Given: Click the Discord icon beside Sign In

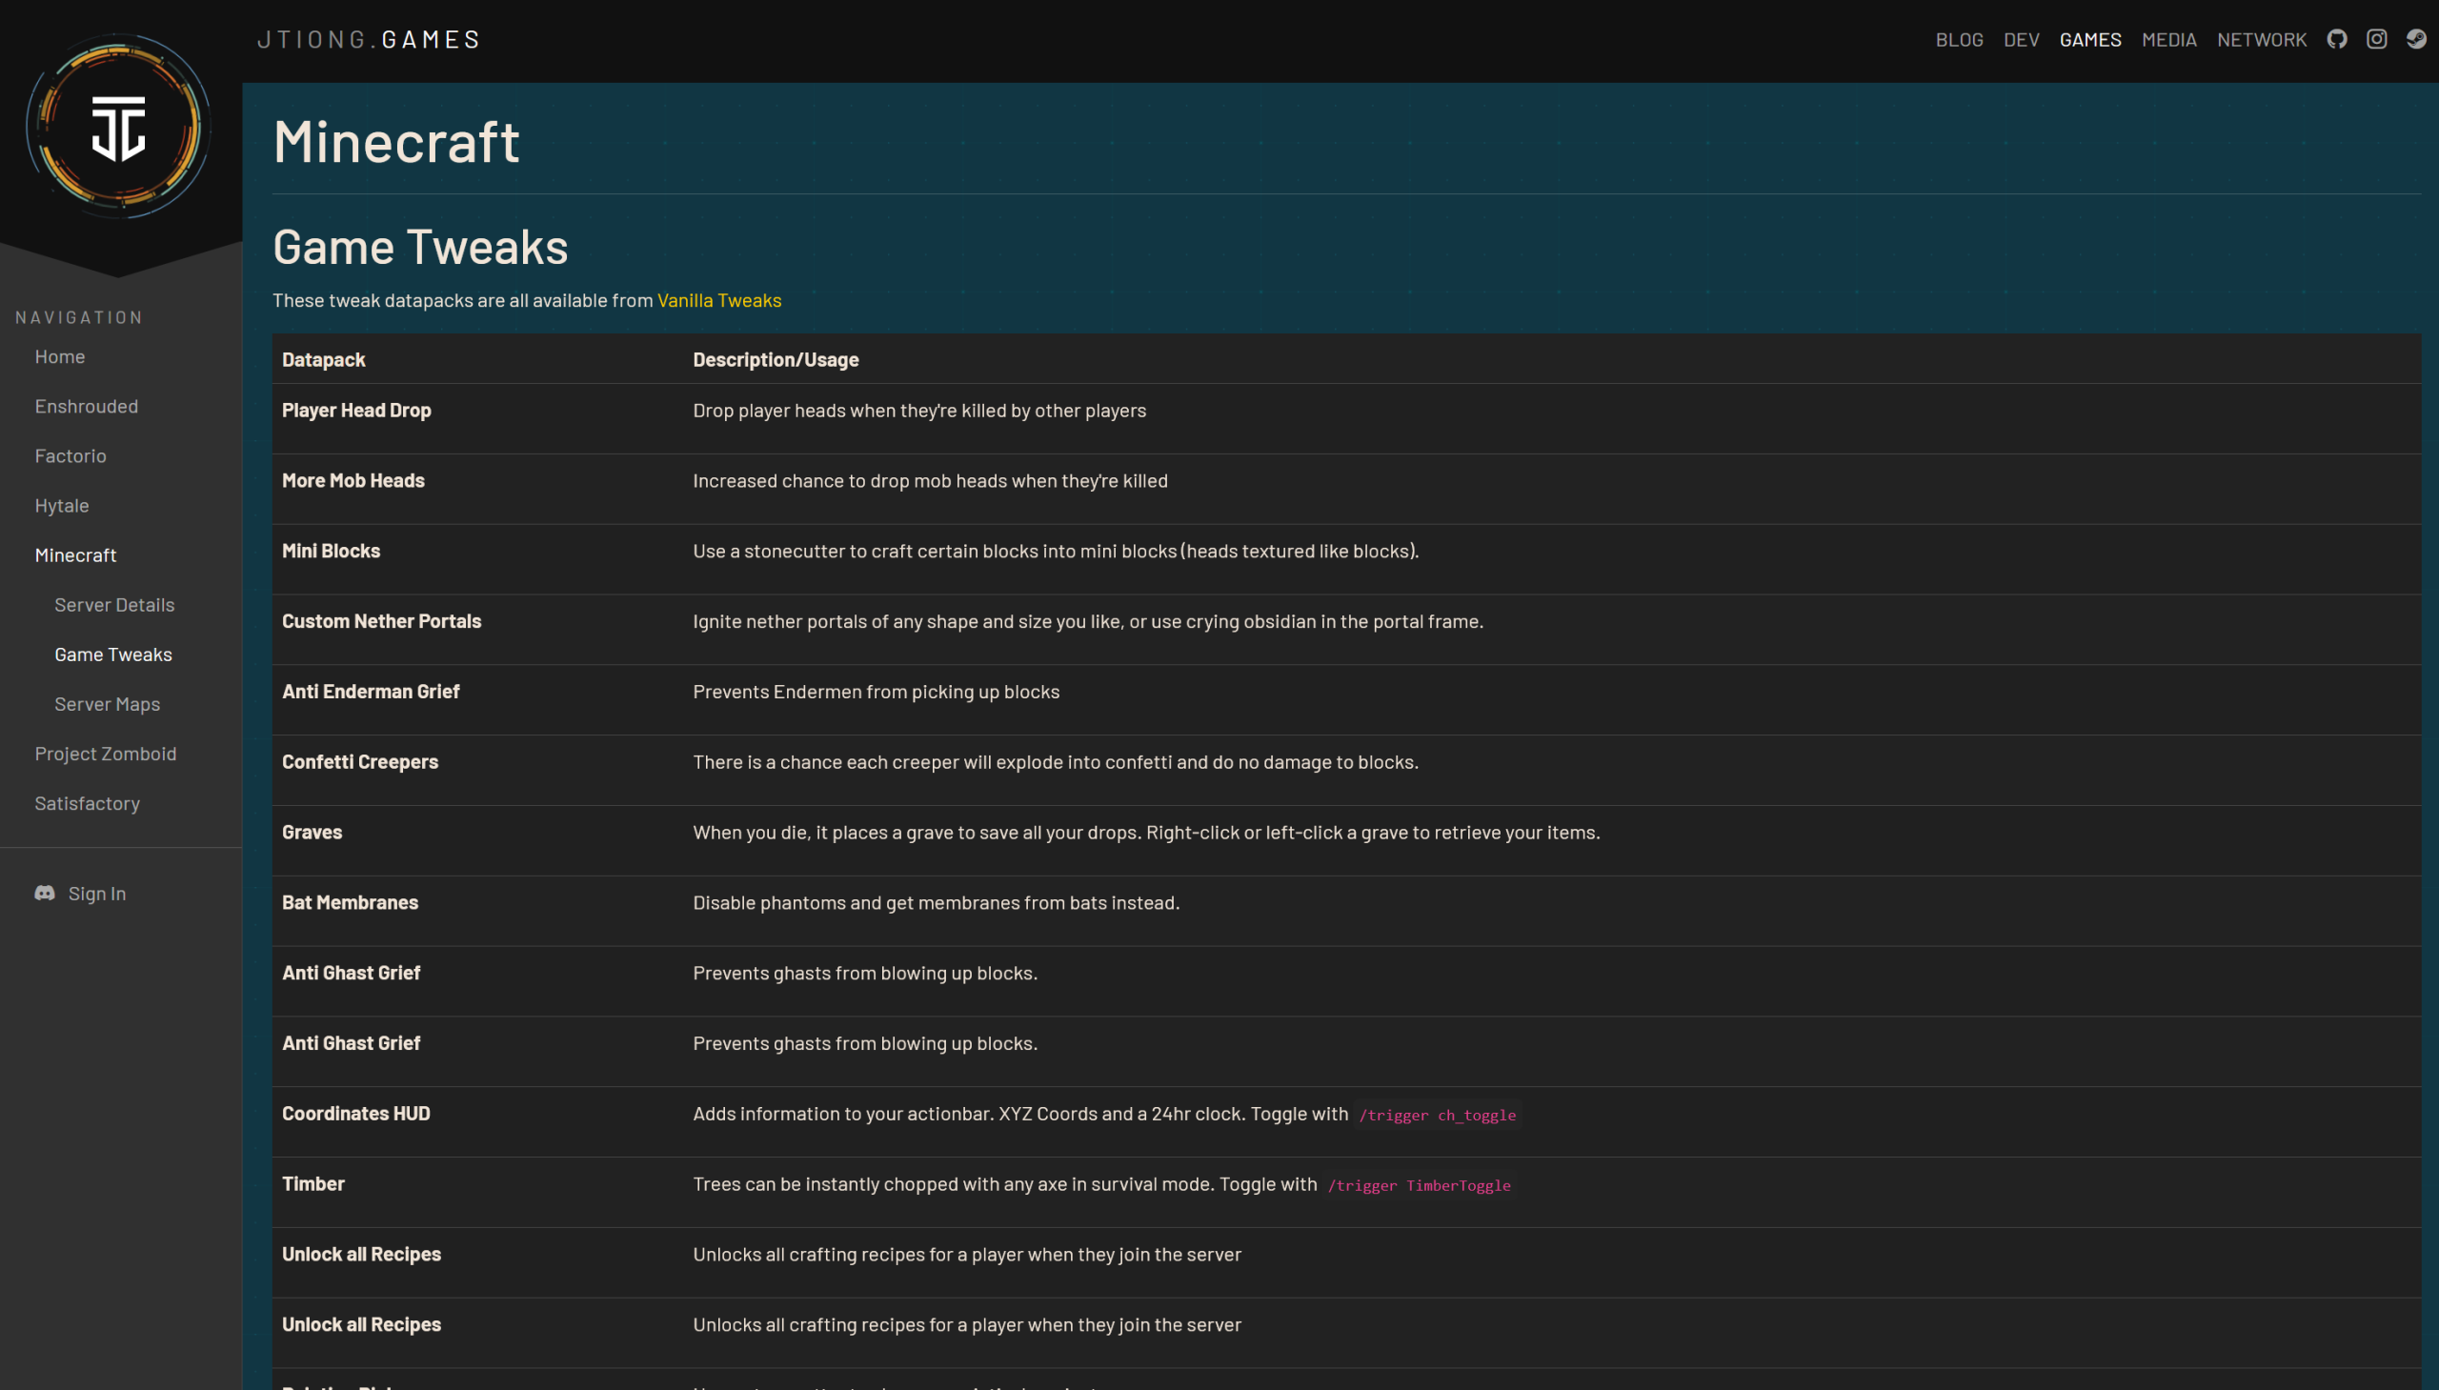Looking at the screenshot, I should point(45,893).
